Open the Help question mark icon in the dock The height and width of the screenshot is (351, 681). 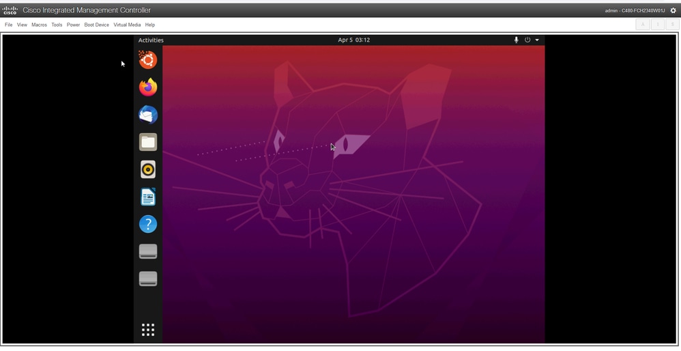coord(147,224)
